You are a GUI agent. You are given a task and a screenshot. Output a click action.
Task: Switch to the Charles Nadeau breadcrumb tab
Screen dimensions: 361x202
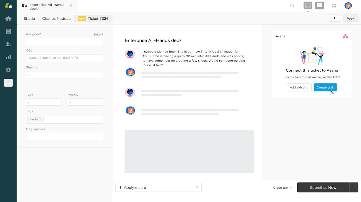(56, 18)
